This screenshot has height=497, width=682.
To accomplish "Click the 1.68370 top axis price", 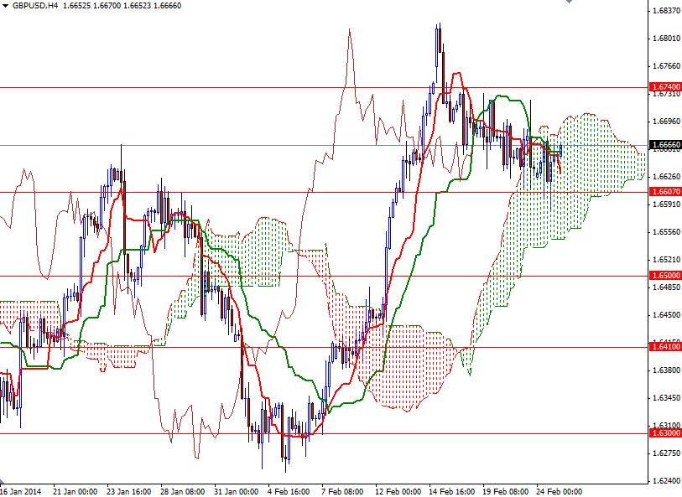I will (x=668, y=11).
